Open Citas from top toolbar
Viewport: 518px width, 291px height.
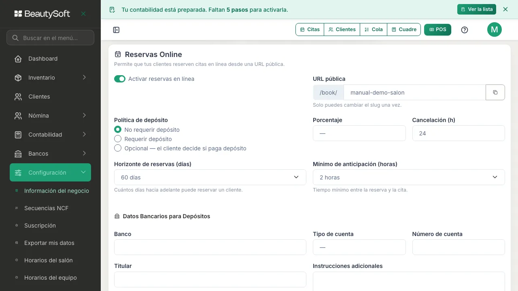pos(310,30)
